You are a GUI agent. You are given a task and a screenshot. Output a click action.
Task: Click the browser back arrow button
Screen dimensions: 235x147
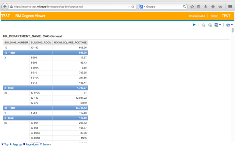pos(5,7)
